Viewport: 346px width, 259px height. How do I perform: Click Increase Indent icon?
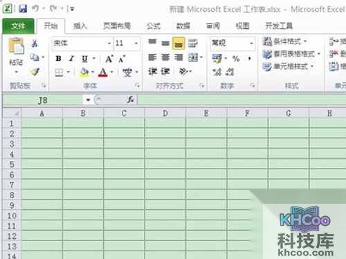(165, 72)
